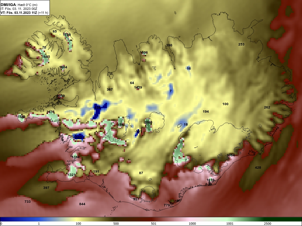Click the map value 927
Viewport: 302px width, 226px height.
pos(136,199)
